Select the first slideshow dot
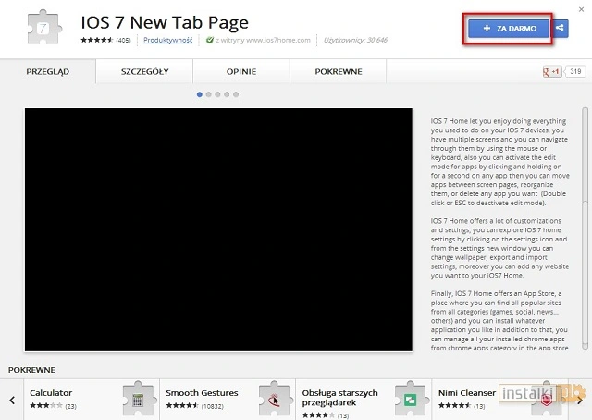Viewport: 592px width, 420px height. tap(200, 94)
